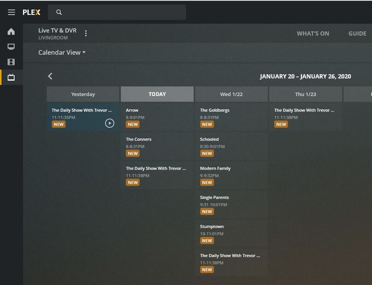Select the TODAY column header

(157, 94)
